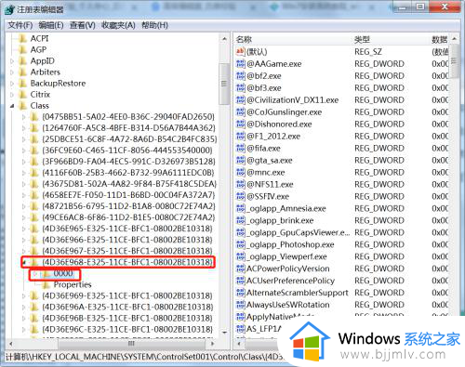Click the @fifa.exe value icon
Viewport: 465px width, 367px height.
pos(241,149)
